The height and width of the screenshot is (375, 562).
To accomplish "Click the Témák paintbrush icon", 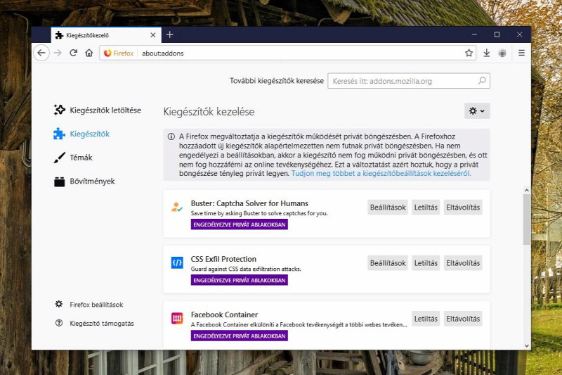I will [59, 158].
